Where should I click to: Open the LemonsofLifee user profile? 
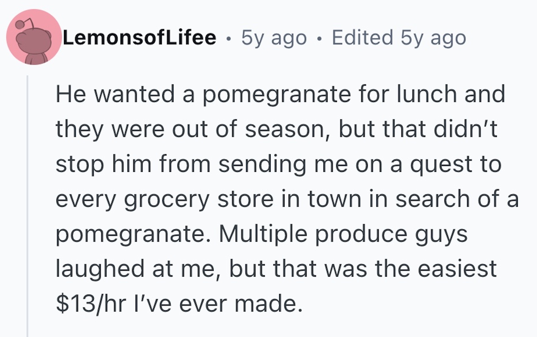point(139,38)
